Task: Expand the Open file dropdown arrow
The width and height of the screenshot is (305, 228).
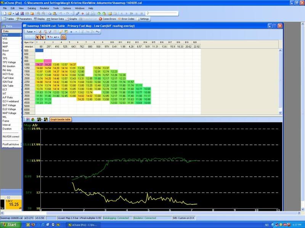Action: pos(13,14)
